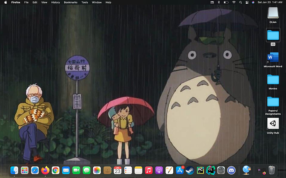Launch Google Chrome from the Dock

[x=56, y=171]
